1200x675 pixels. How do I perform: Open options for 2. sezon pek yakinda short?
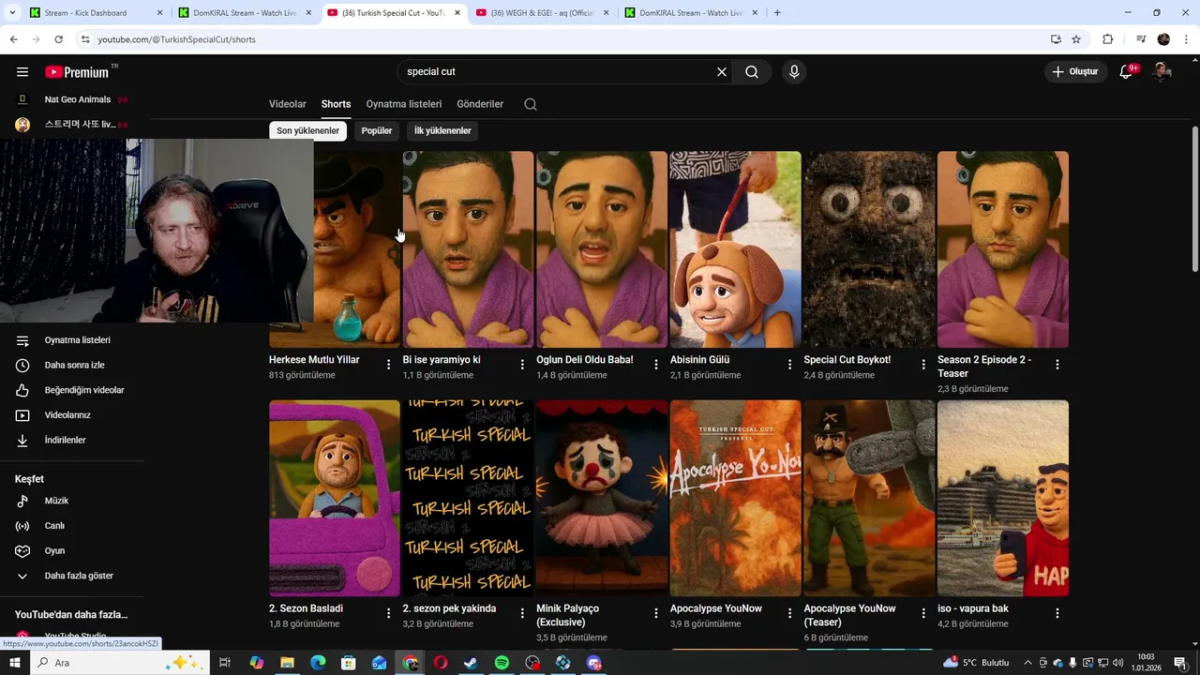click(x=523, y=613)
